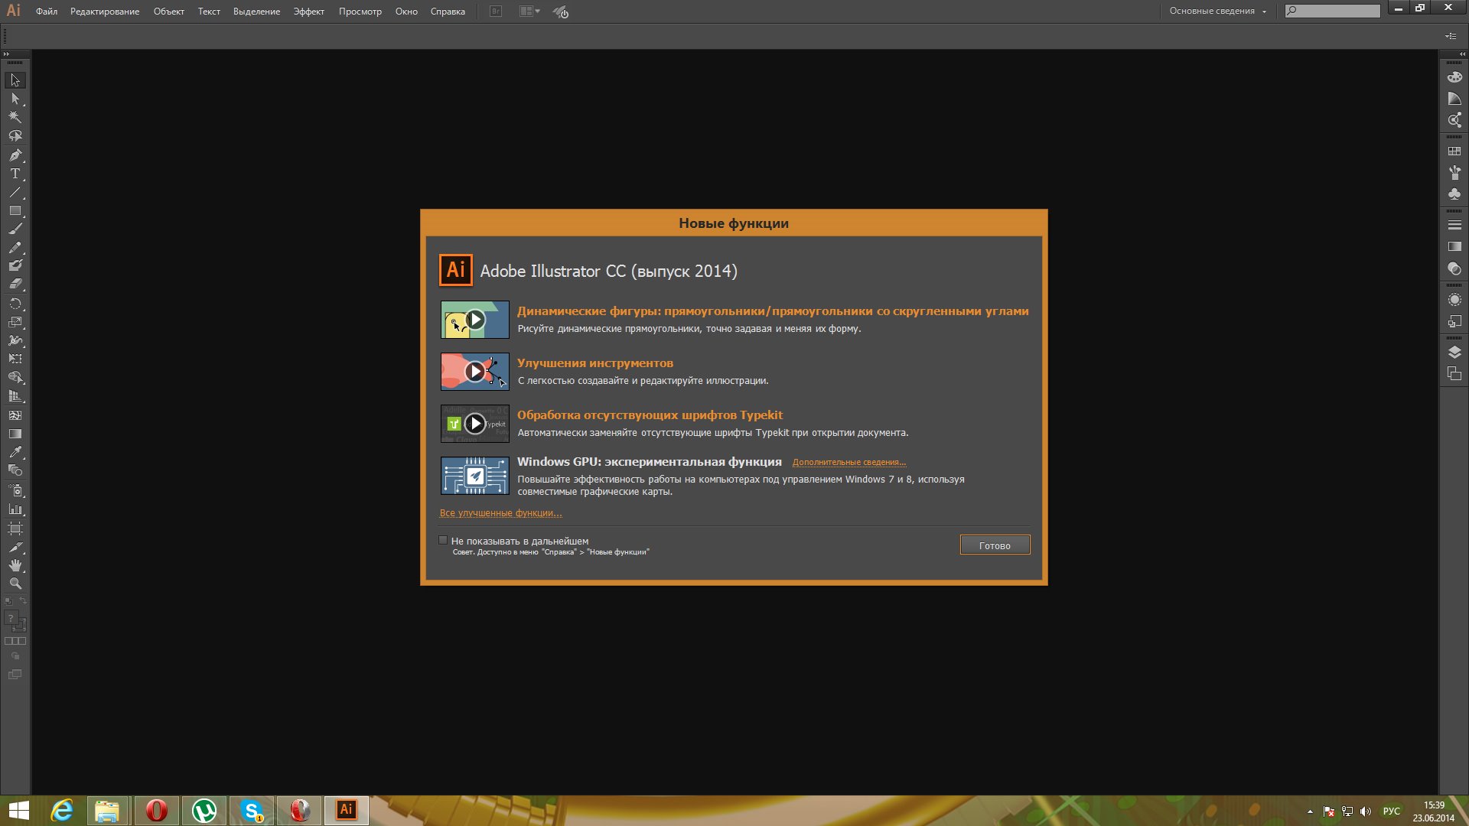Select the Gradient tool
The image size is (1469, 826).
coord(15,434)
